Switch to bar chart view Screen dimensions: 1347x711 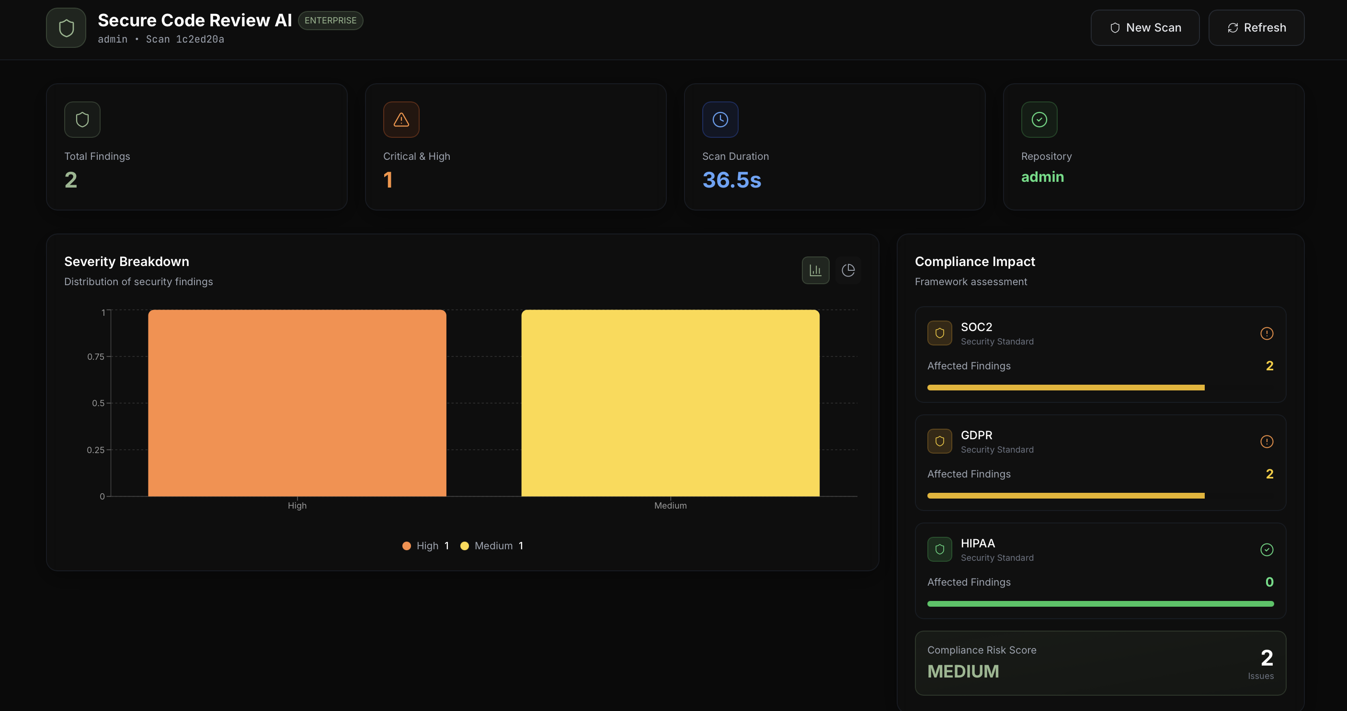(815, 270)
